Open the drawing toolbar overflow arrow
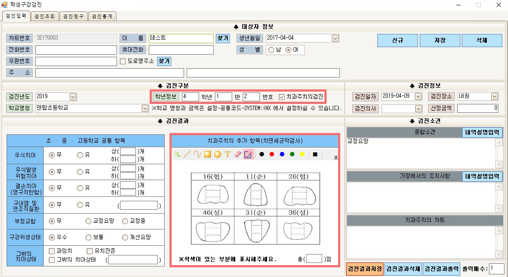 pos(336,158)
